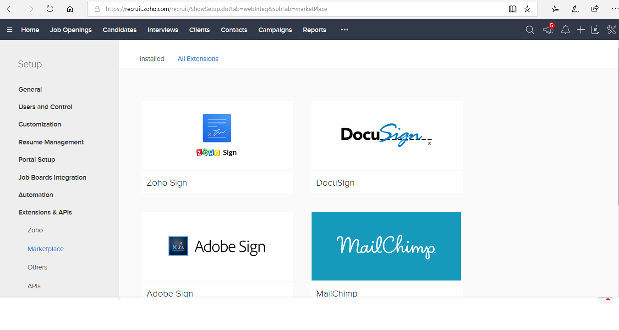Image resolution: width=619 pixels, height=330 pixels.
Task: Open Job Boards Integration section
Action: click(52, 177)
